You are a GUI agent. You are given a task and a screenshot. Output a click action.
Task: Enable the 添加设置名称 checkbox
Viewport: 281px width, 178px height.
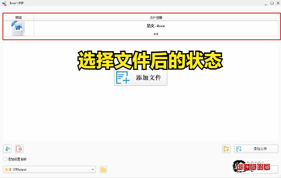tap(5, 159)
